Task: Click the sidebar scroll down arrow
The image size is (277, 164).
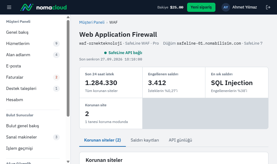Action: pyautogui.click(x=68, y=162)
